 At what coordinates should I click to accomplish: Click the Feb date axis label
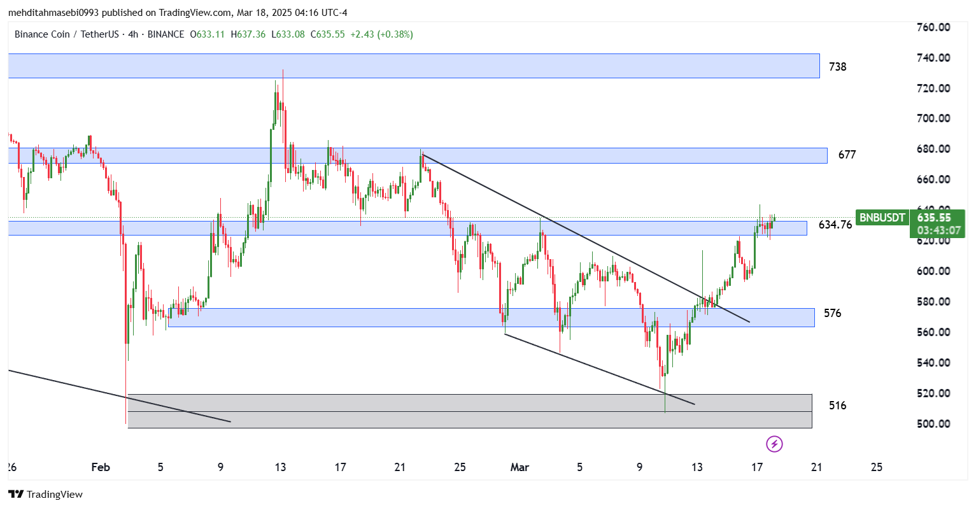click(101, 467)
